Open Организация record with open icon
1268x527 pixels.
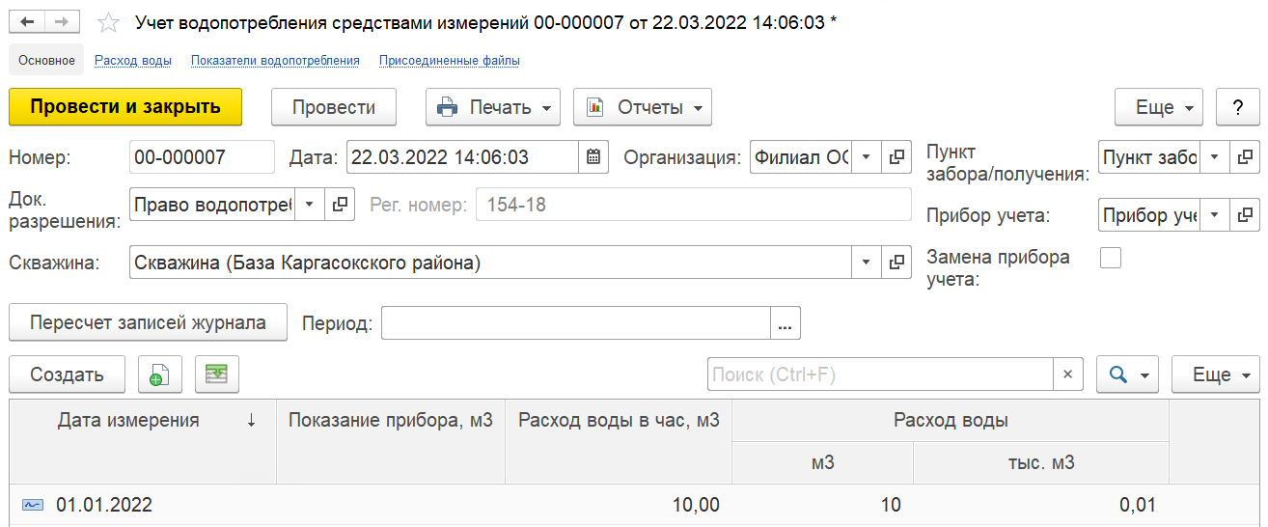point(896,157)
